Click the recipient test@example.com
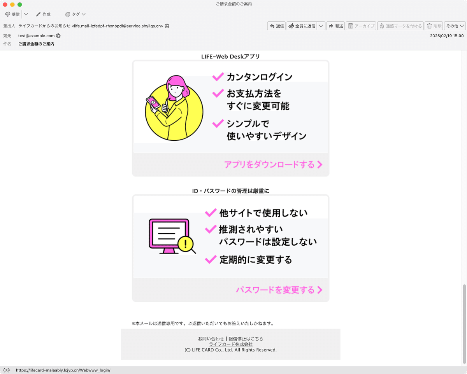 [36, 36]
